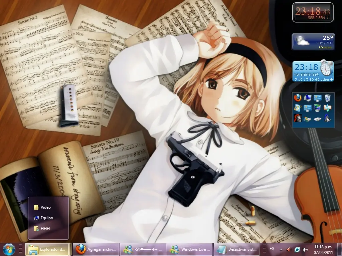Open the white volume speaker tray icon

pyautogui.click(x=305, y=249)
